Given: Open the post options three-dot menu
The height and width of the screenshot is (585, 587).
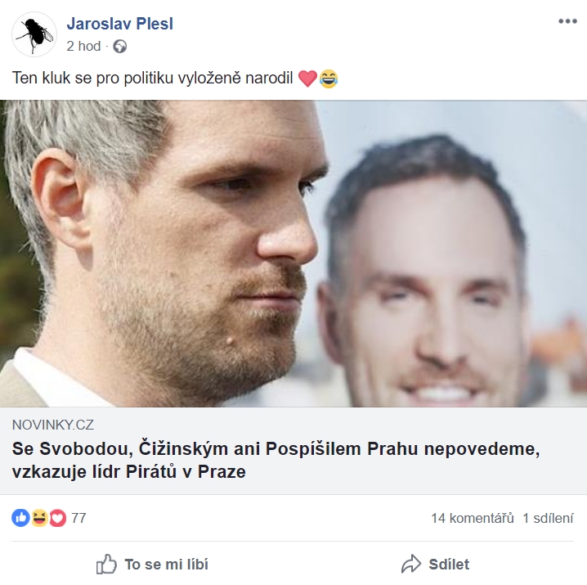Looking at the screenshot, I should [567, 21].
